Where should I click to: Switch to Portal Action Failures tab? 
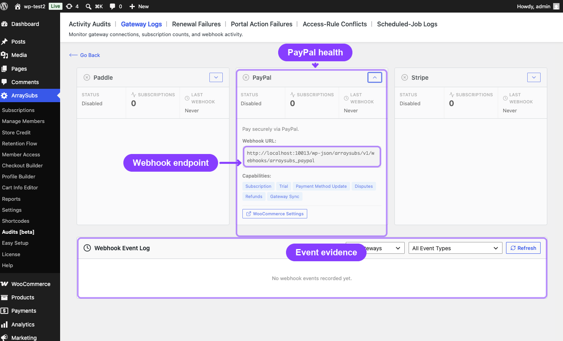click(x=262, y=24)
